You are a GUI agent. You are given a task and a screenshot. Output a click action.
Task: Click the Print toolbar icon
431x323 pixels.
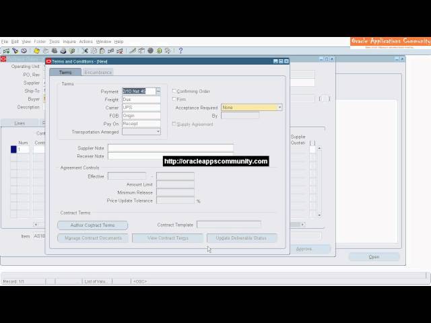[x=63, y=51]
